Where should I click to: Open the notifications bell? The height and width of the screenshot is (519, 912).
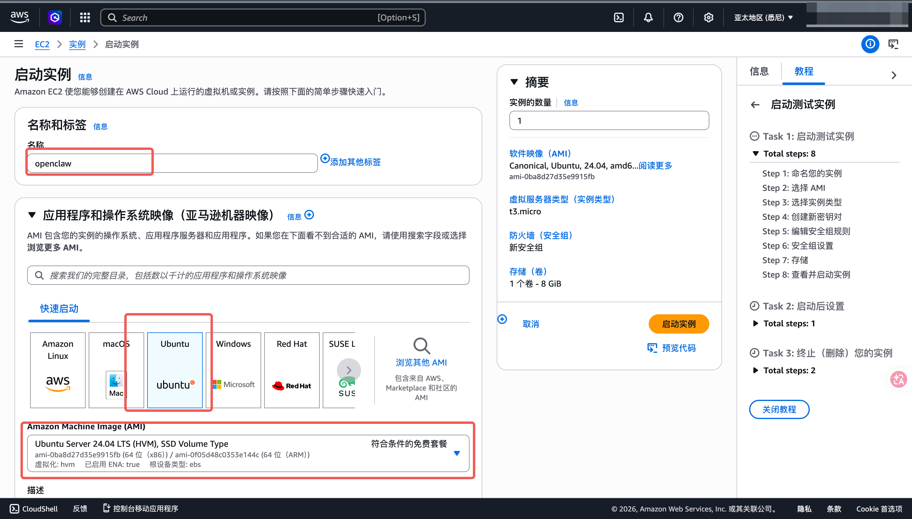tap(648, 17)
